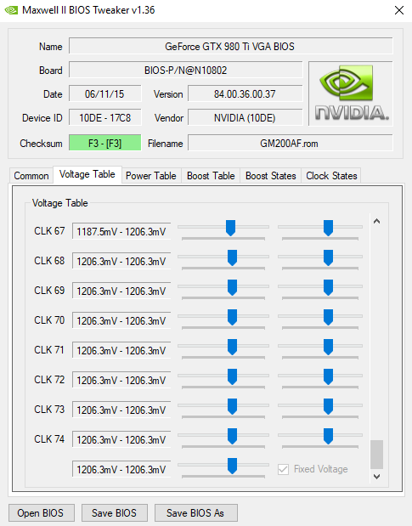Click the NVIDIA logo image
Screen dimensions: 412x526
point(350,93)
